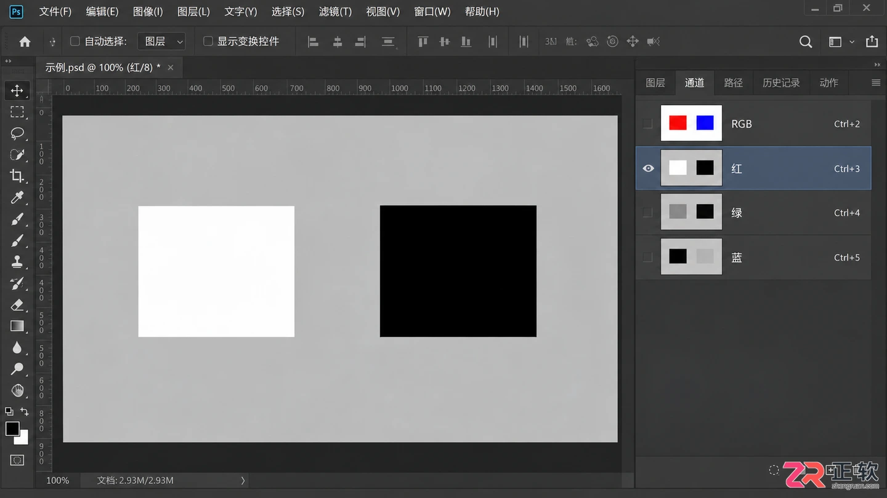
Task: Select the Blur tool
Action: coord(17,347)
